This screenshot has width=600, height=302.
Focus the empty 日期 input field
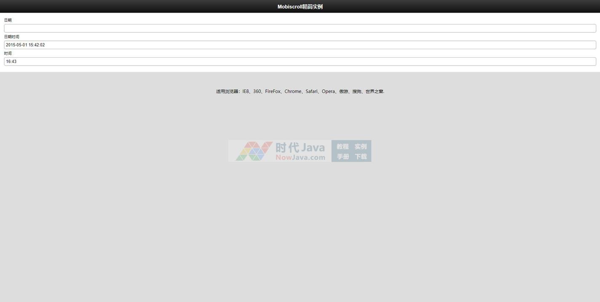(300, 28)
